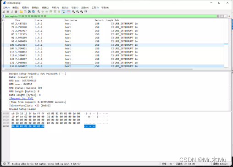Open the 帮助(H) menu
Viewport: 233px width, 167px height.
tap(105, 8)
